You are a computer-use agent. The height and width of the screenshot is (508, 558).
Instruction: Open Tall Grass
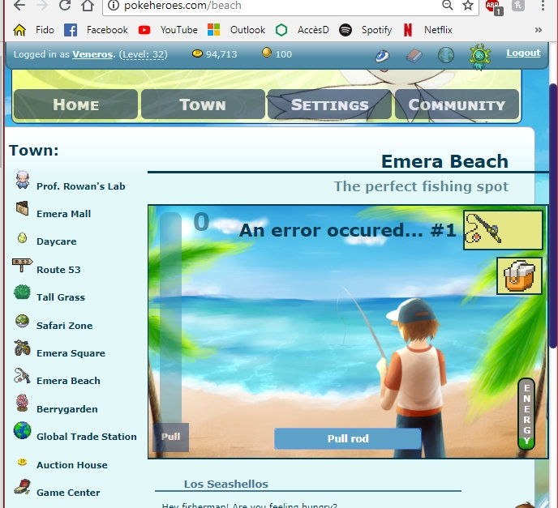pos(61,297)
